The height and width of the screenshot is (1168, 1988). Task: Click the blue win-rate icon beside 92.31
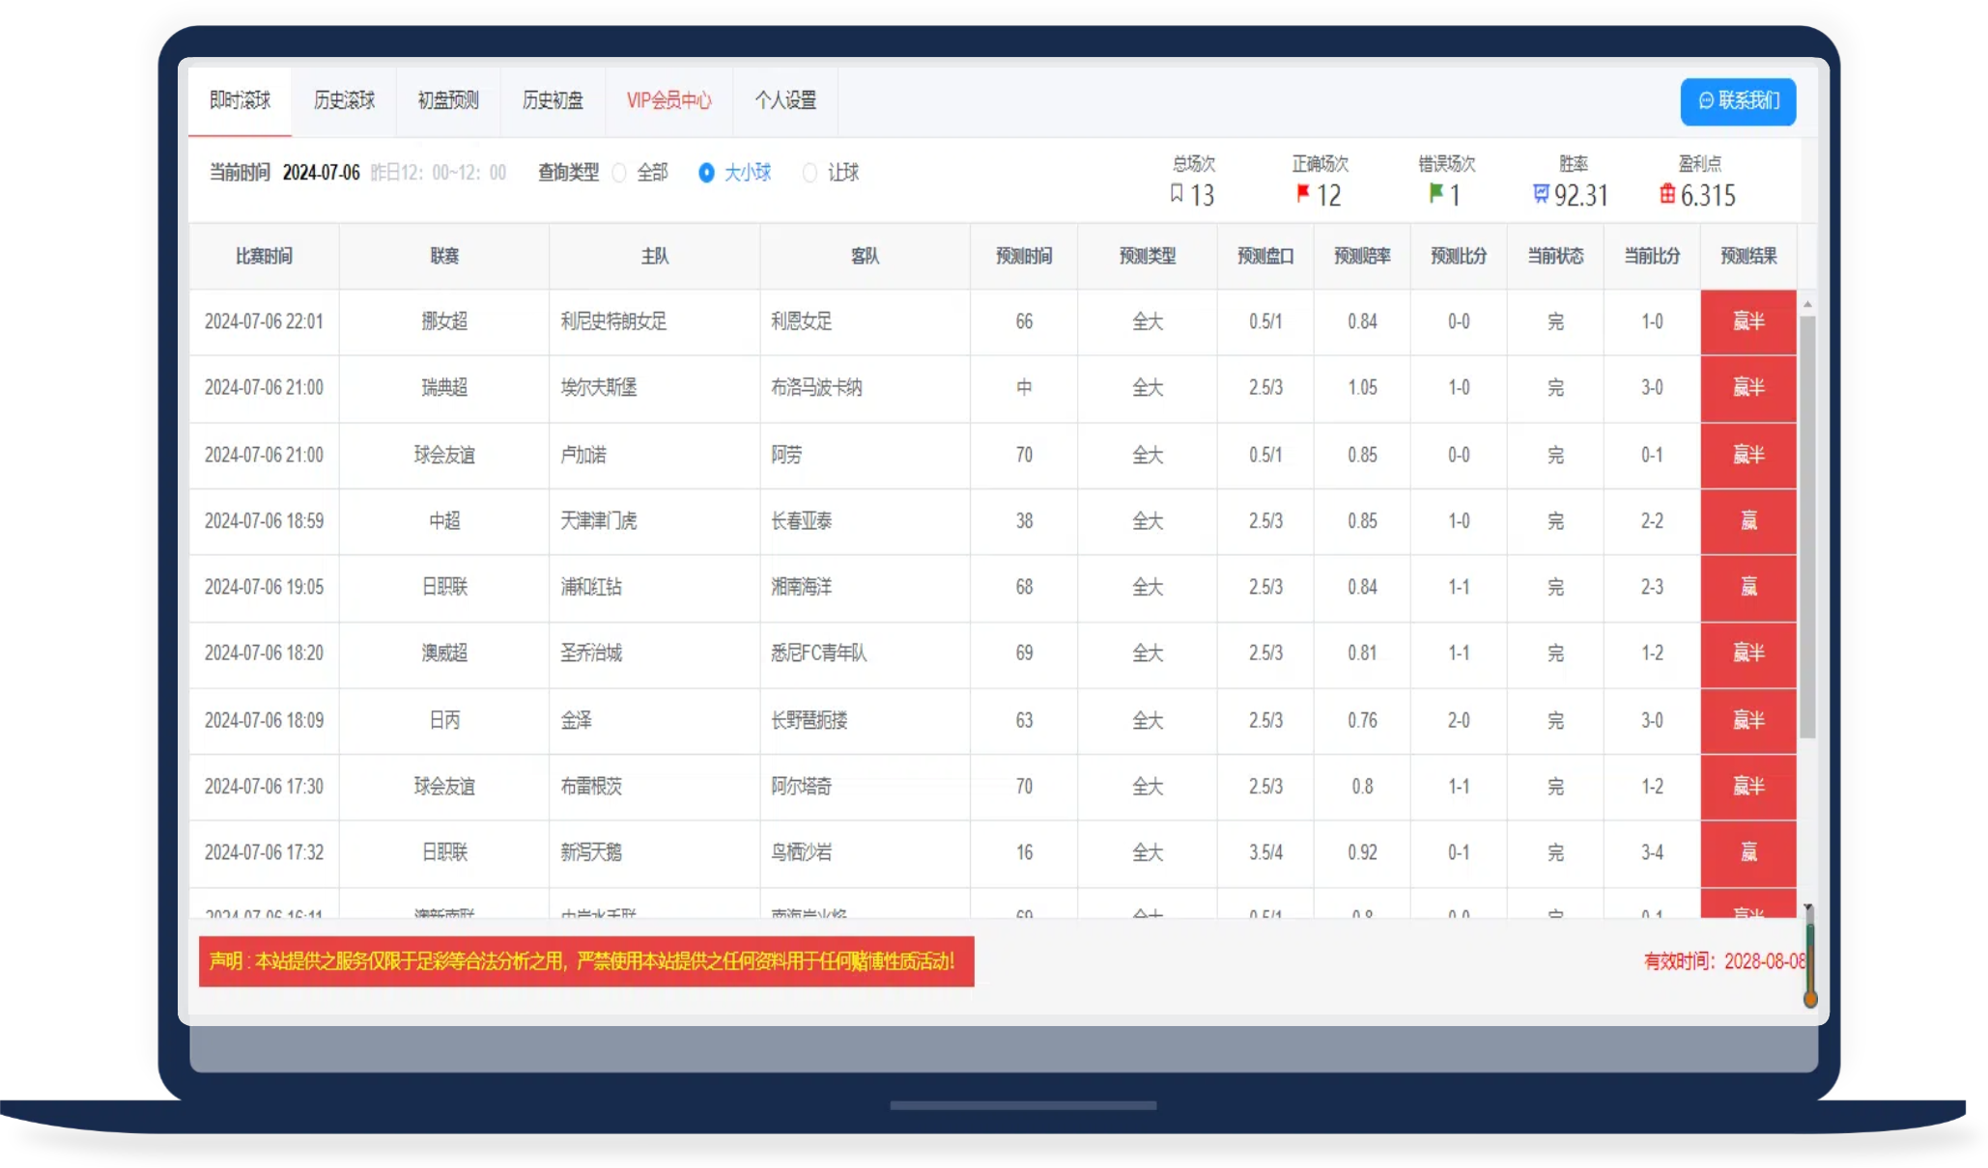pyautogui.click(x=1541, y=194)
